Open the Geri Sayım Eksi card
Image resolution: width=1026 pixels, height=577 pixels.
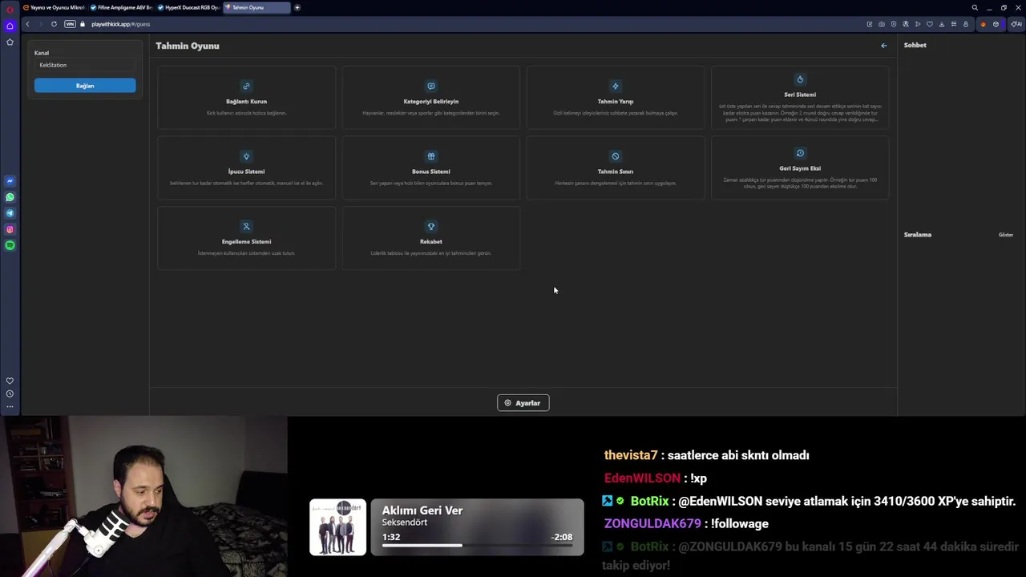tap(800, 167)
